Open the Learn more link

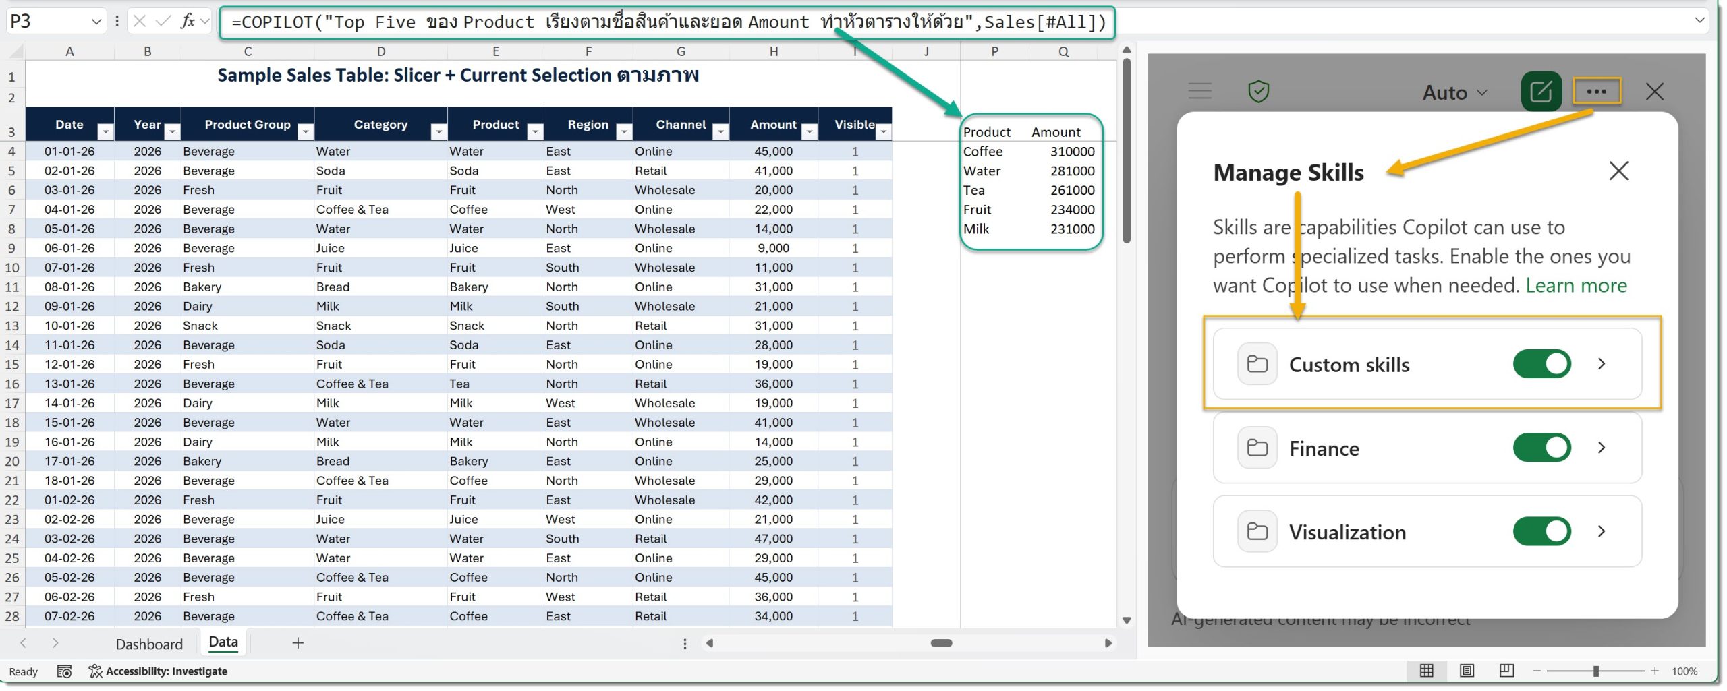pyautogui.click(x=1576, y=285)
